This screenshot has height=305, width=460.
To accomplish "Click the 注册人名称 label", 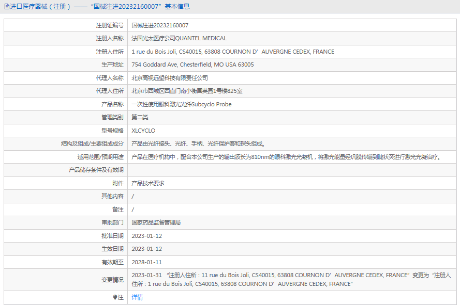I will point(110,38).
